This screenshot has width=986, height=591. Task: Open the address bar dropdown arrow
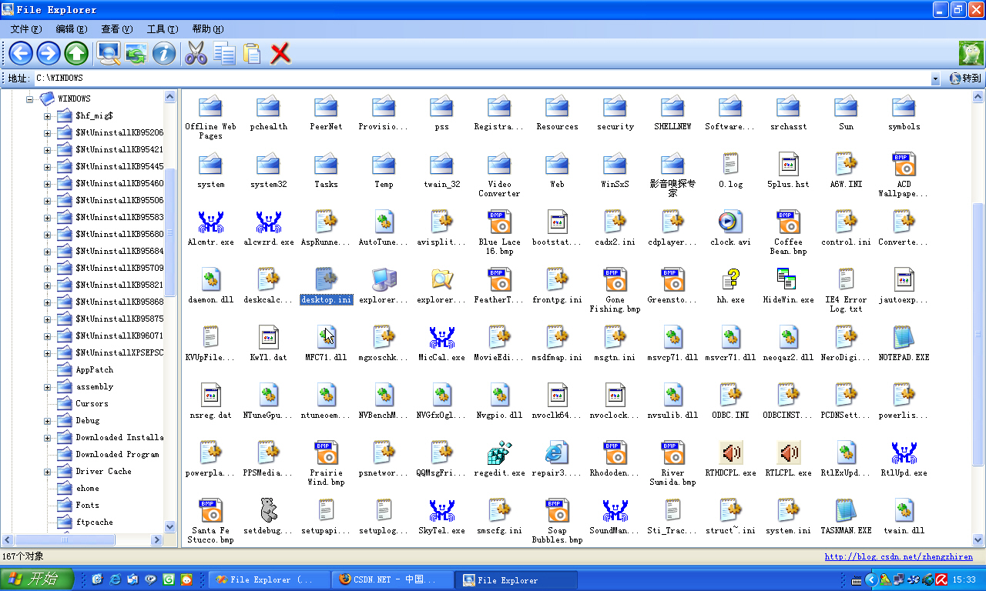tap(935, 78)
